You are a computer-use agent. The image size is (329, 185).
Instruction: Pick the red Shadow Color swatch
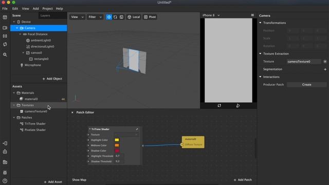click(x=117, y=151)
